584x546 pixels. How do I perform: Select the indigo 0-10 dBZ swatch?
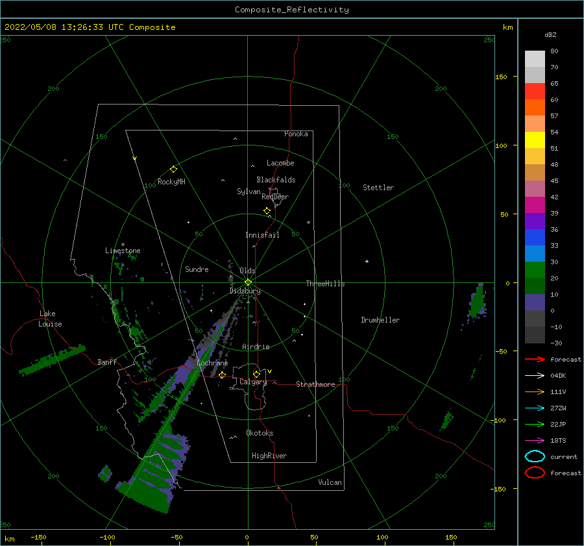(x=535, y=303)
